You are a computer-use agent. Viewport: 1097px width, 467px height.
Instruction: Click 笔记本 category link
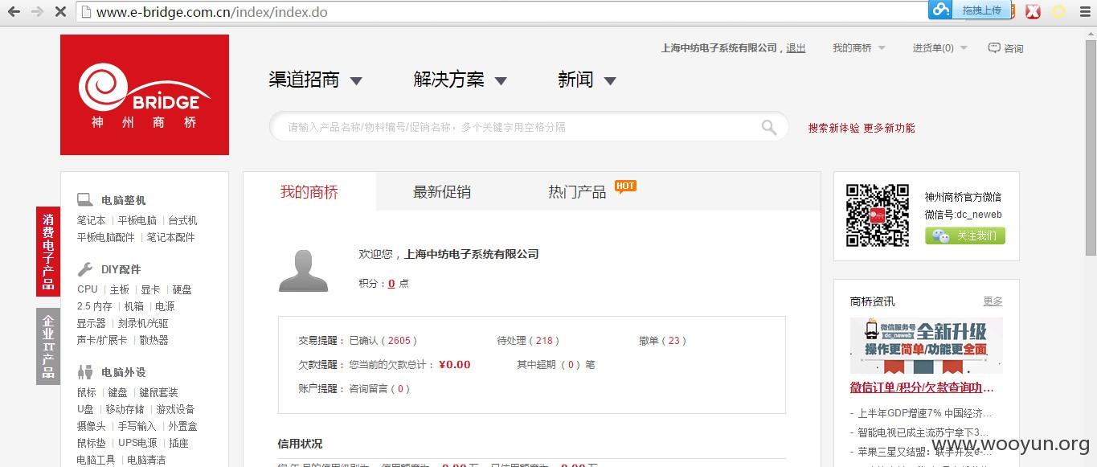[91, 220]
